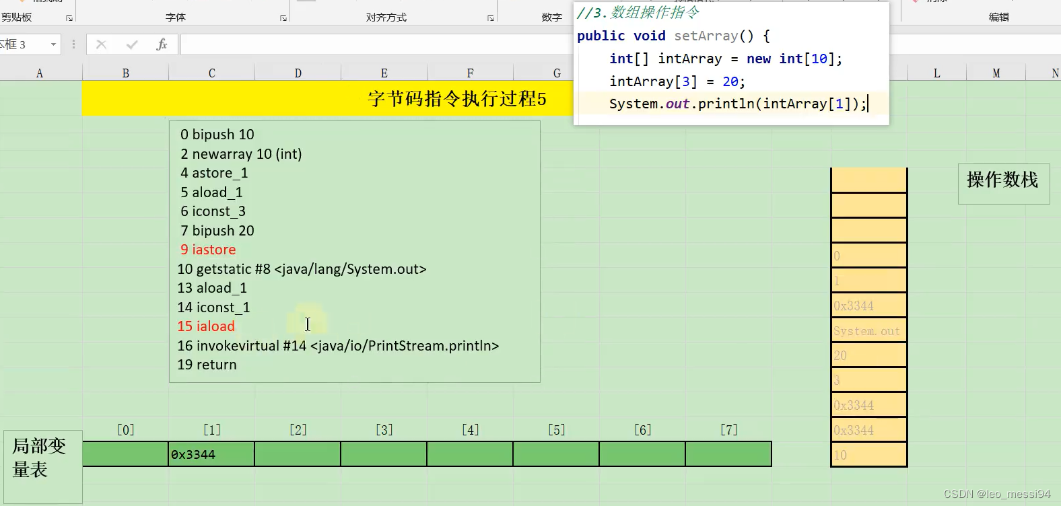
Task: Select column E header
Action: [x=384, y=73]
